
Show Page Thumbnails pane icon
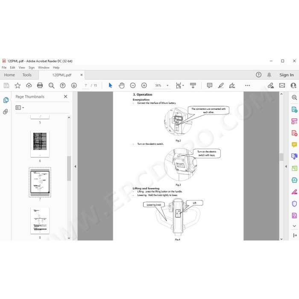coord(6,100)
